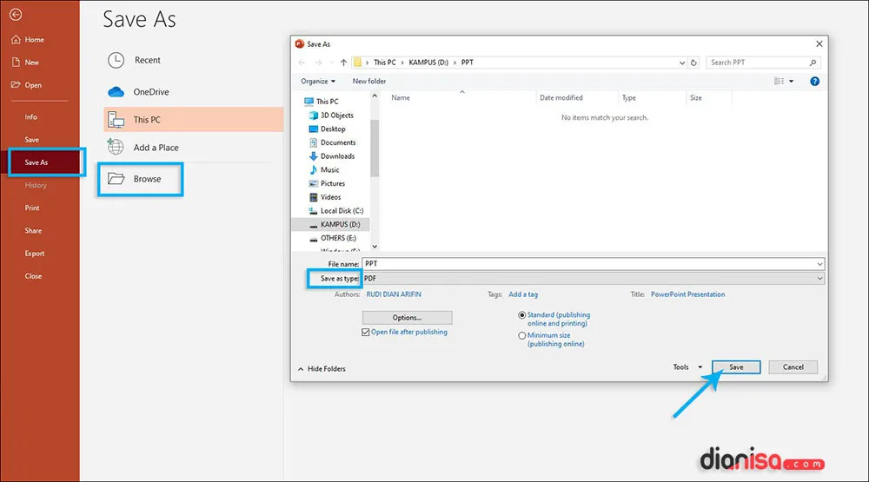
Task: Click the navigation pane scroll down arrow
Action: (x=375, y=247)
